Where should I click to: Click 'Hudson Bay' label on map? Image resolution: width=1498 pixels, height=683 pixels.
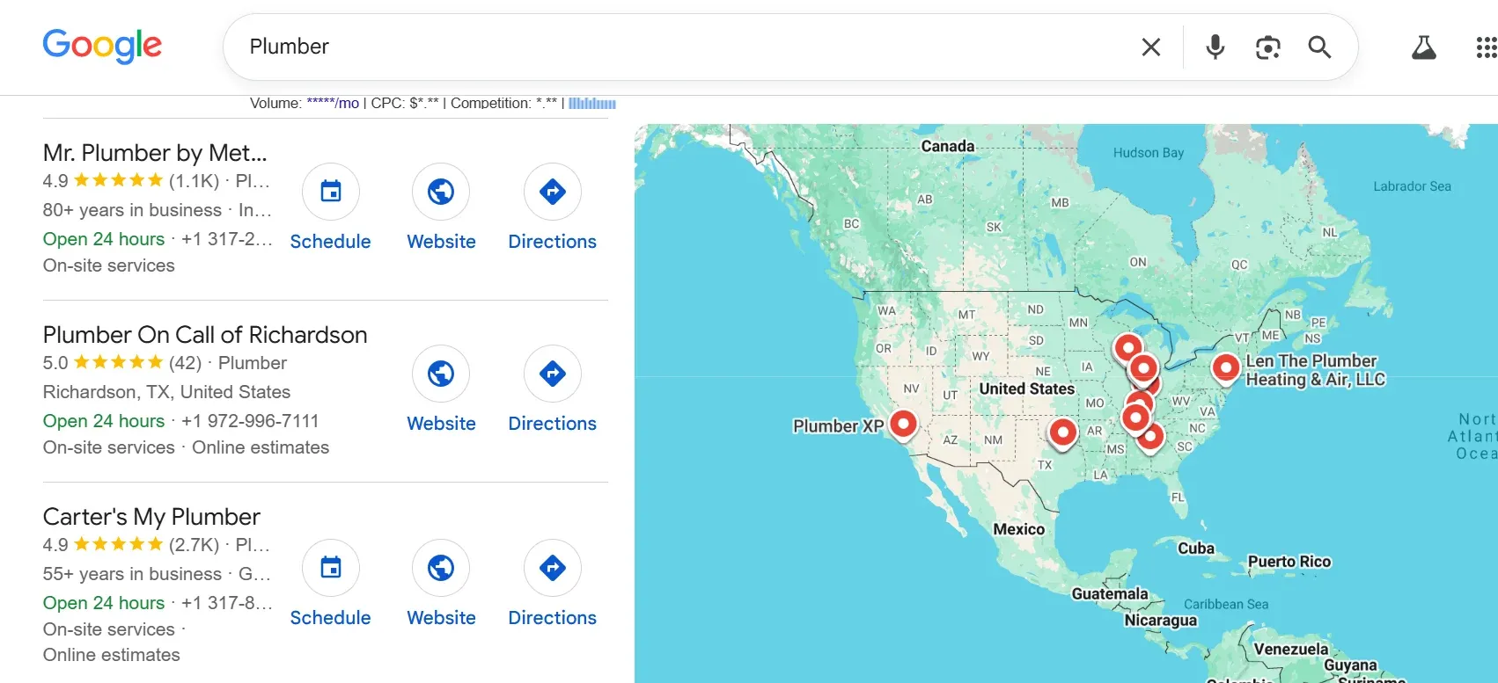pos(1149,153)
